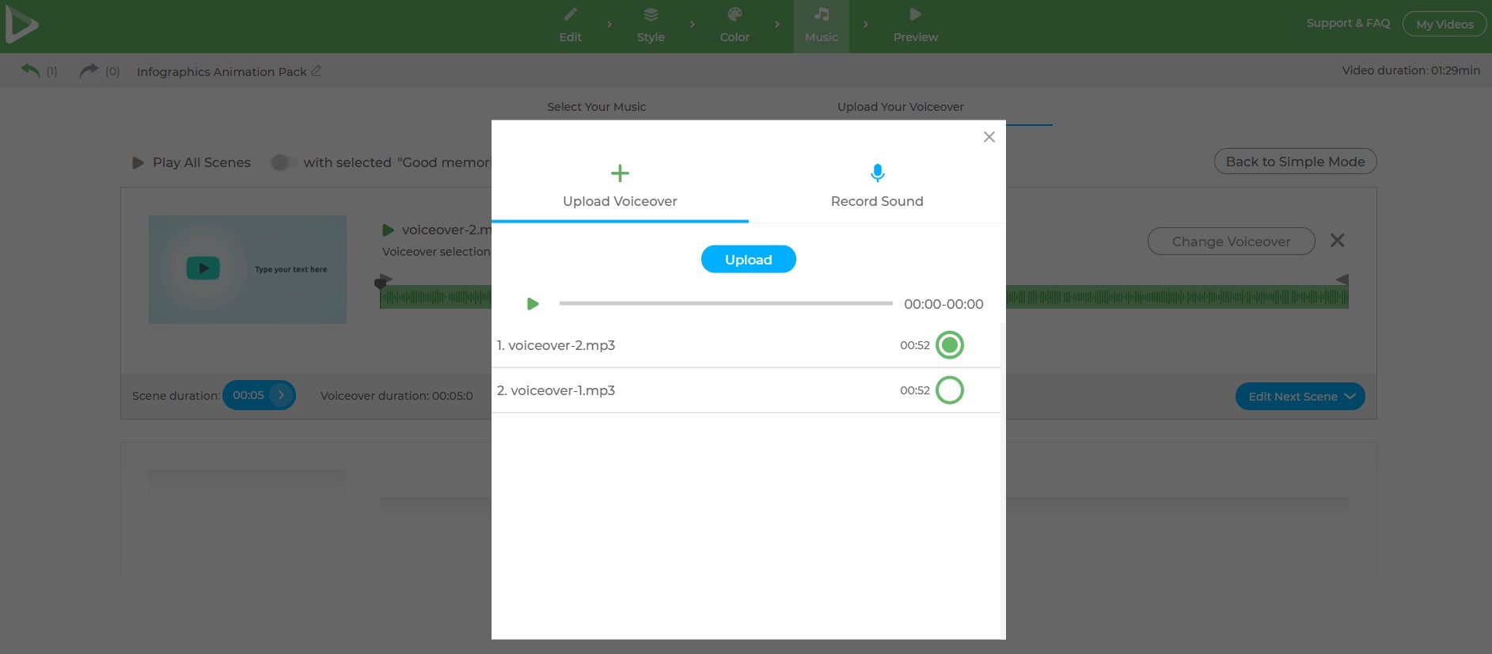Click the redo arrow icon
Image resolution: width=1492 pixels, height=654 pixels.
(89, 70)
